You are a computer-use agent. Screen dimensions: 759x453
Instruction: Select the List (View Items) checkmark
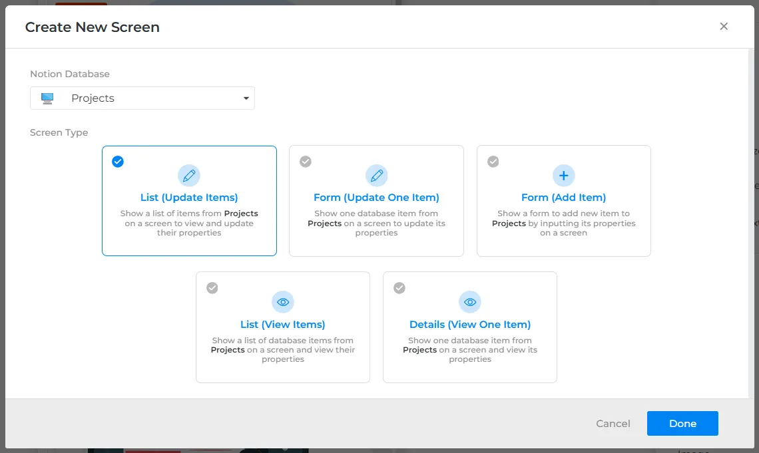[x=212, y=288]
